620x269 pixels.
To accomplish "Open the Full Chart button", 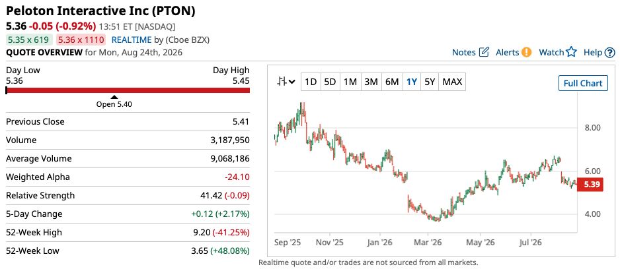I will pyautogui.click(x=583, y=83).
